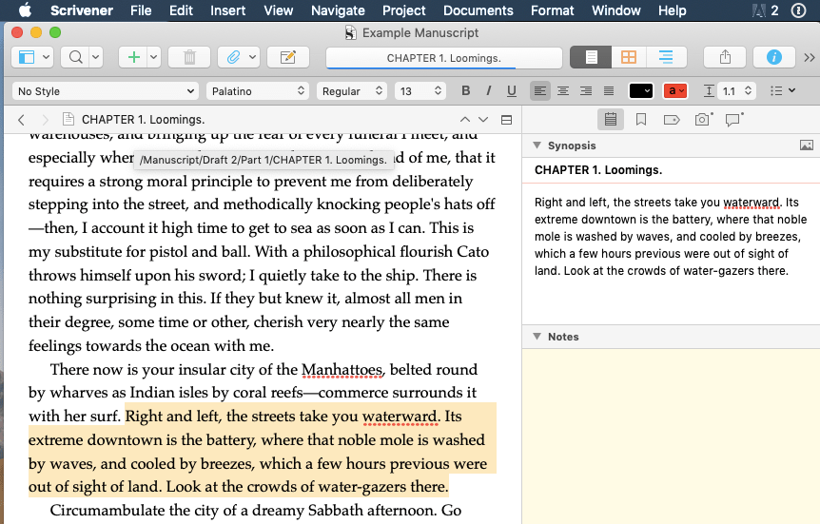This screenshot has height=524, width=820.
Task: Open the Palatino font dropdown
Action: [257, 91]
